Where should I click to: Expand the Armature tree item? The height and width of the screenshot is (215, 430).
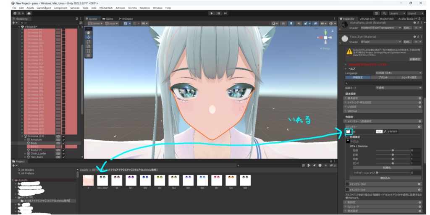[25, 139]
